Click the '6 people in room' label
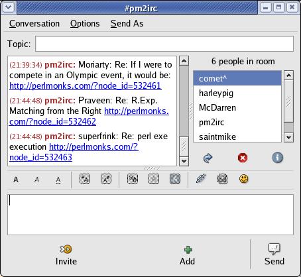Screen dimensions: 301x277 (x=243, y=61)
